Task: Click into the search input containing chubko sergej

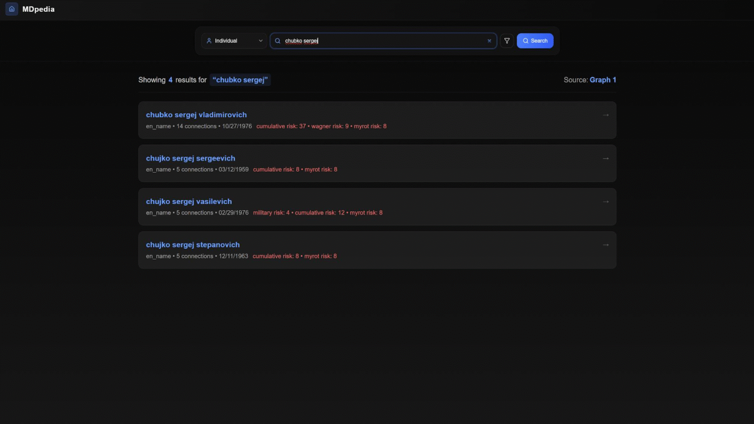Action: click(x=383, y=41)
